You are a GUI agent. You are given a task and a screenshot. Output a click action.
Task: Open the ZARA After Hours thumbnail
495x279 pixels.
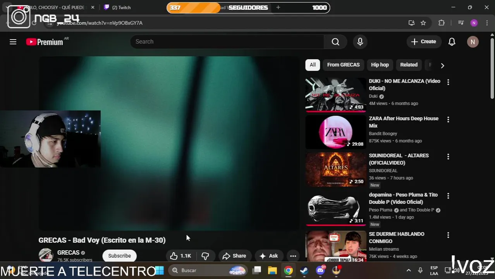[x=335, y=132]
